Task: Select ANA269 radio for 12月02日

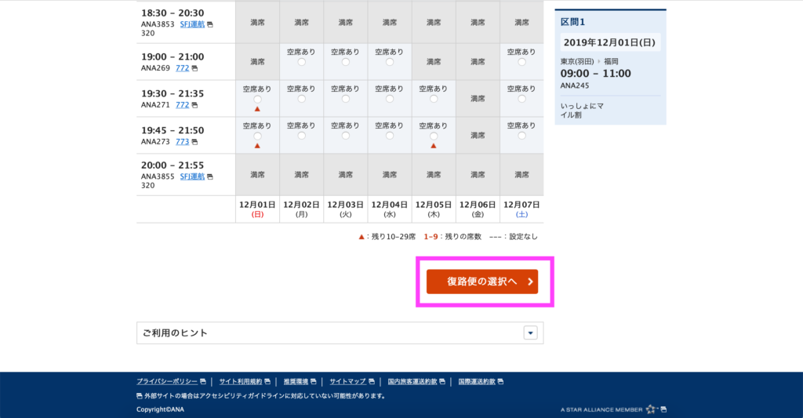Action: tap(302, 62)
